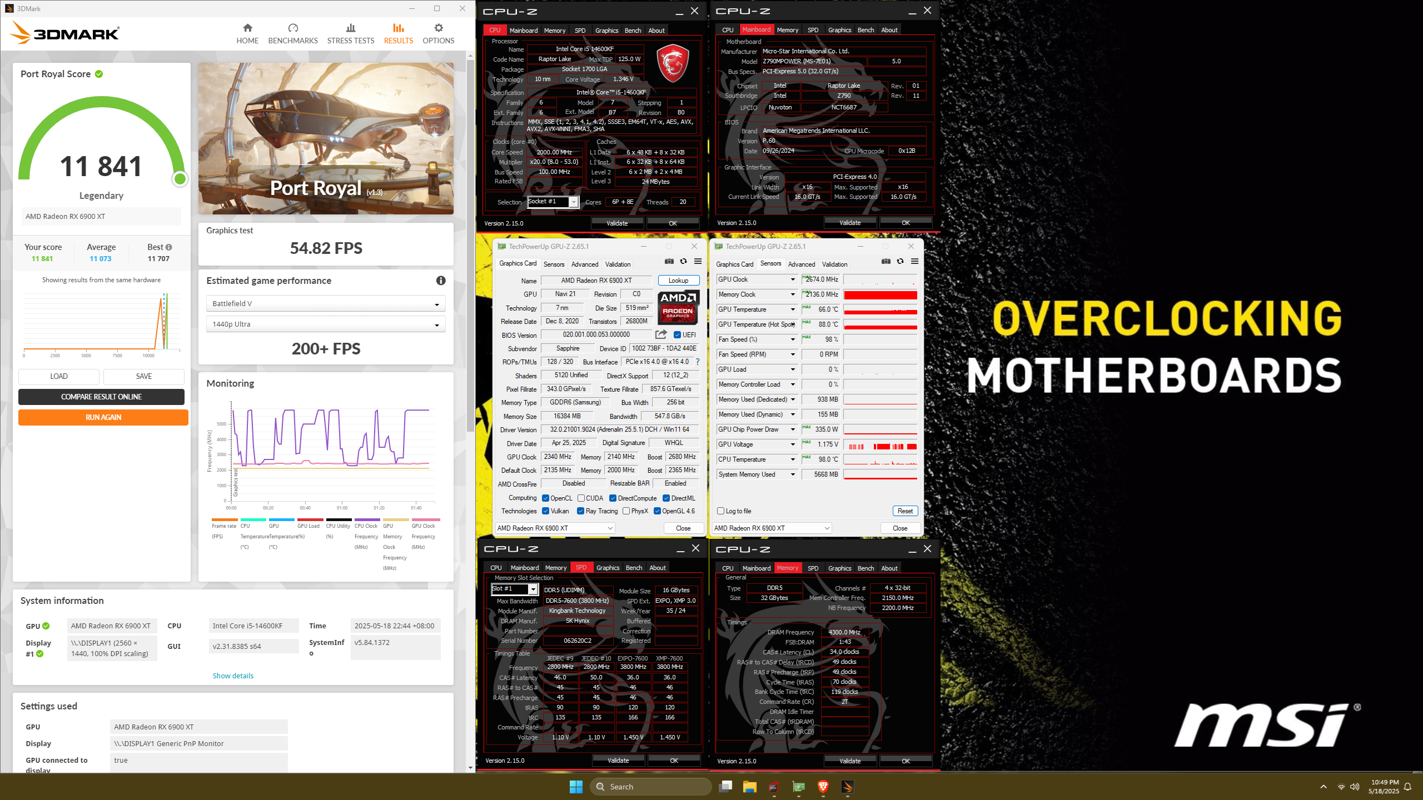Image resolution: width=1423 pixels, height=800 pixels.
Task: Take a screenshot in GPU-Z Graphics Card window
Action: click(x=669, y=262)
